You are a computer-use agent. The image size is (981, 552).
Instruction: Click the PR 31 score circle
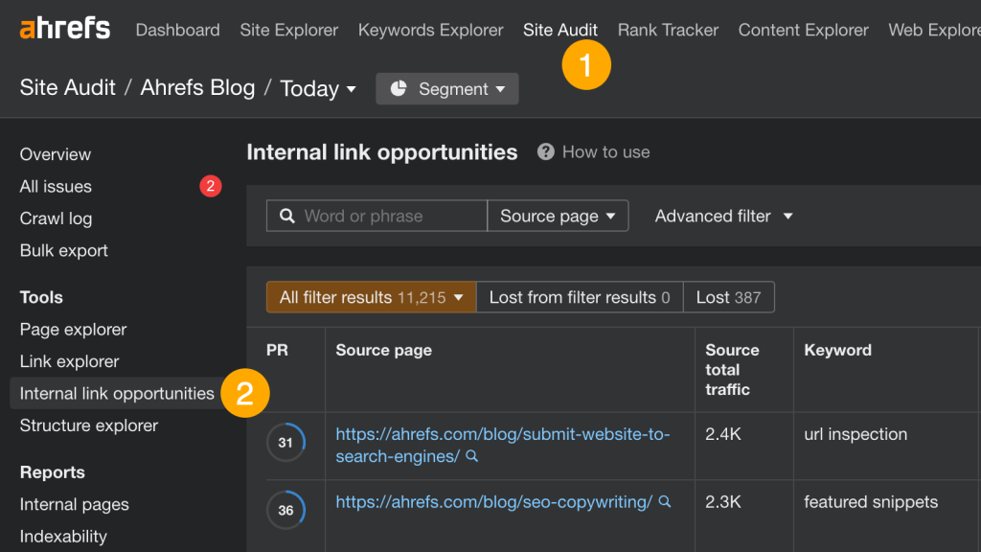(285, 443)
